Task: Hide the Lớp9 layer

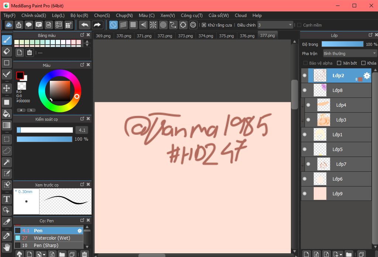Action: [x=305, y=193]
